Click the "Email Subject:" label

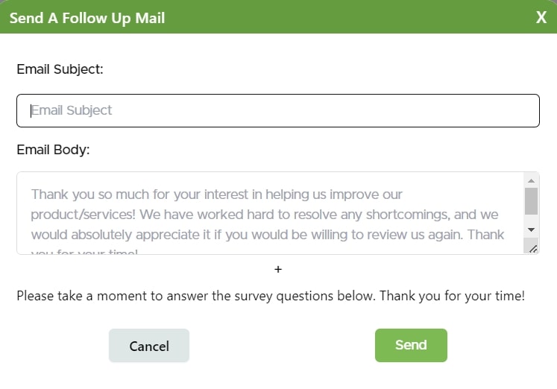[60, 69]
